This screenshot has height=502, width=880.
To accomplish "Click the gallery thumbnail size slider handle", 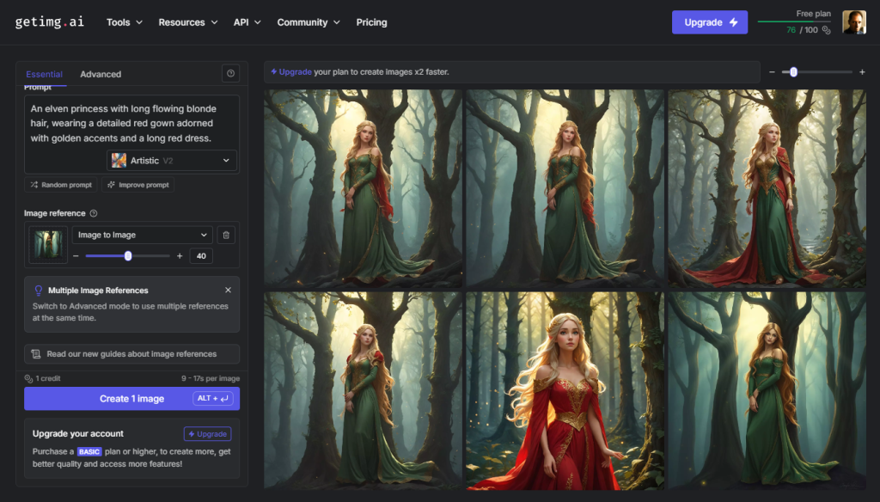I will (x=793, y=72).
